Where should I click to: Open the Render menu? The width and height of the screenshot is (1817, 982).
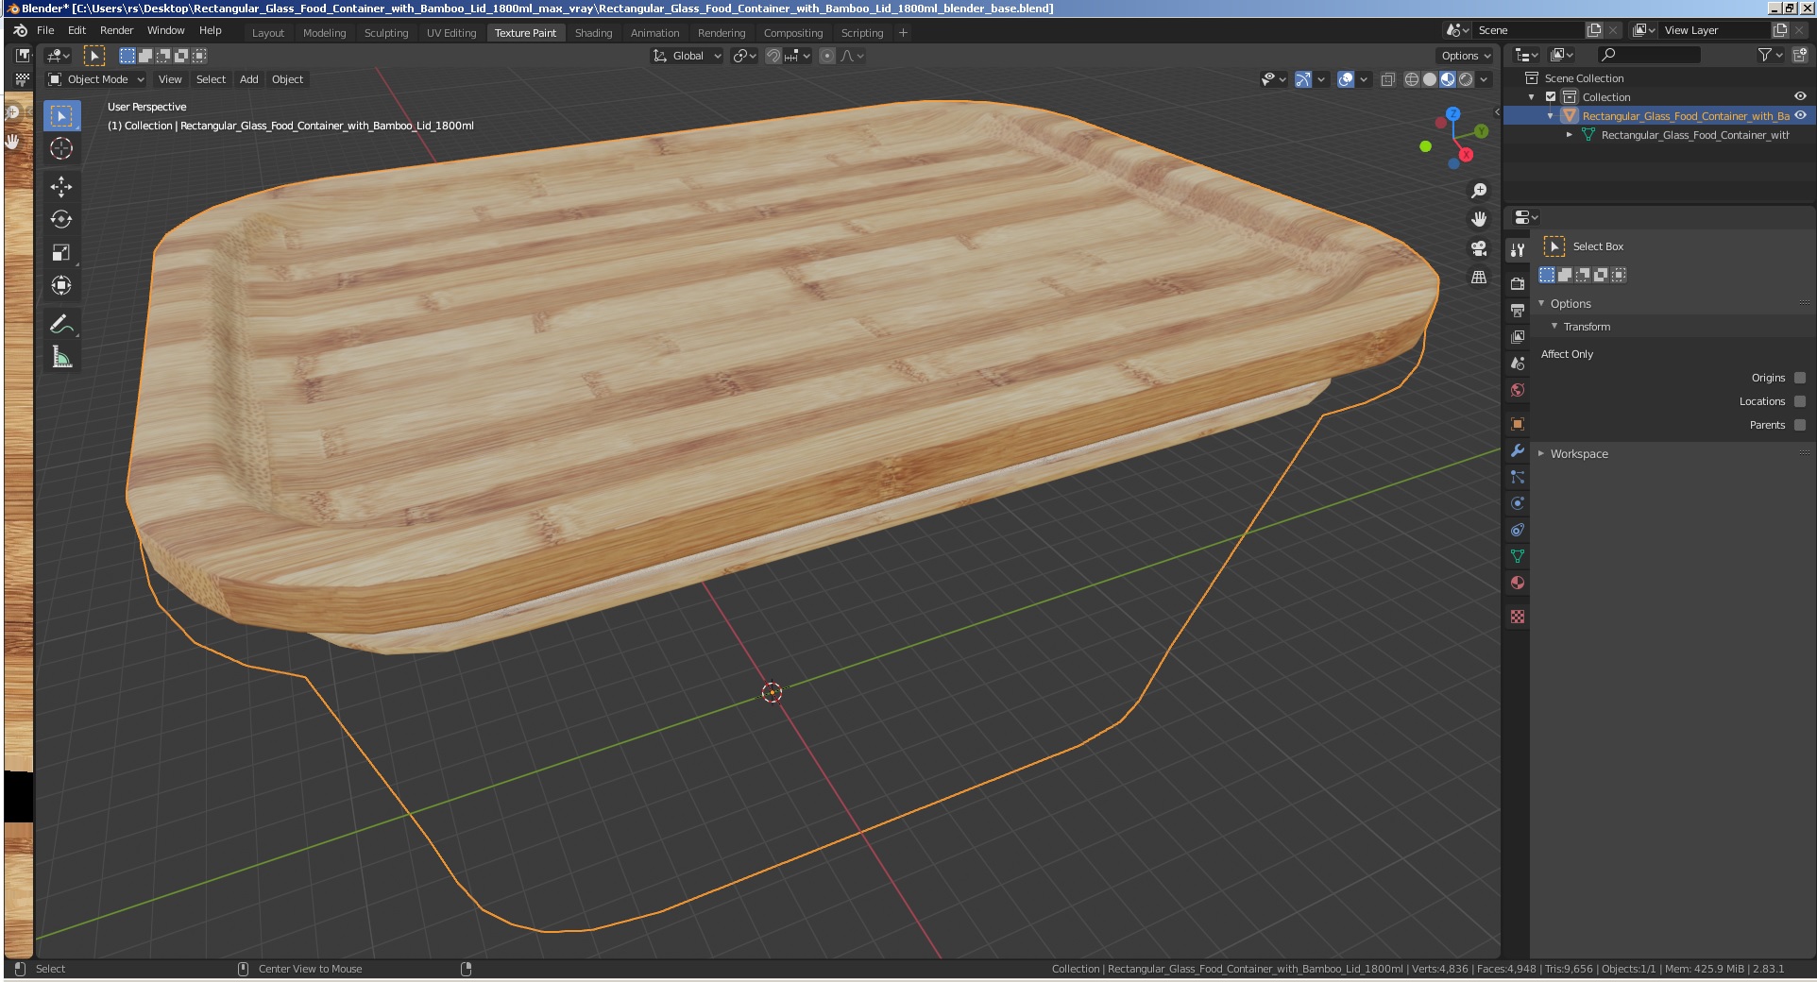(117, 30)
